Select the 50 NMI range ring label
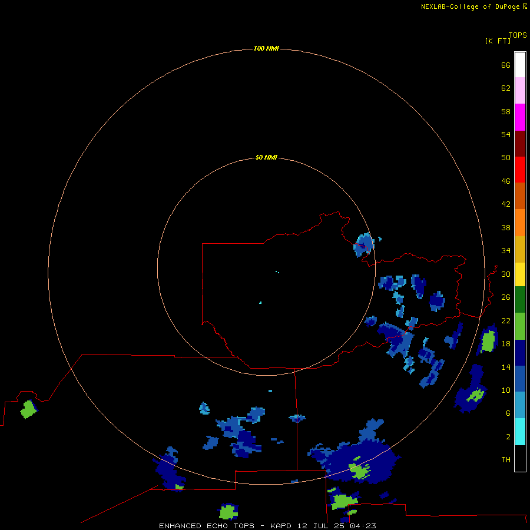The height and width of the screenshot is (530, 530). (x=266, y=157)
